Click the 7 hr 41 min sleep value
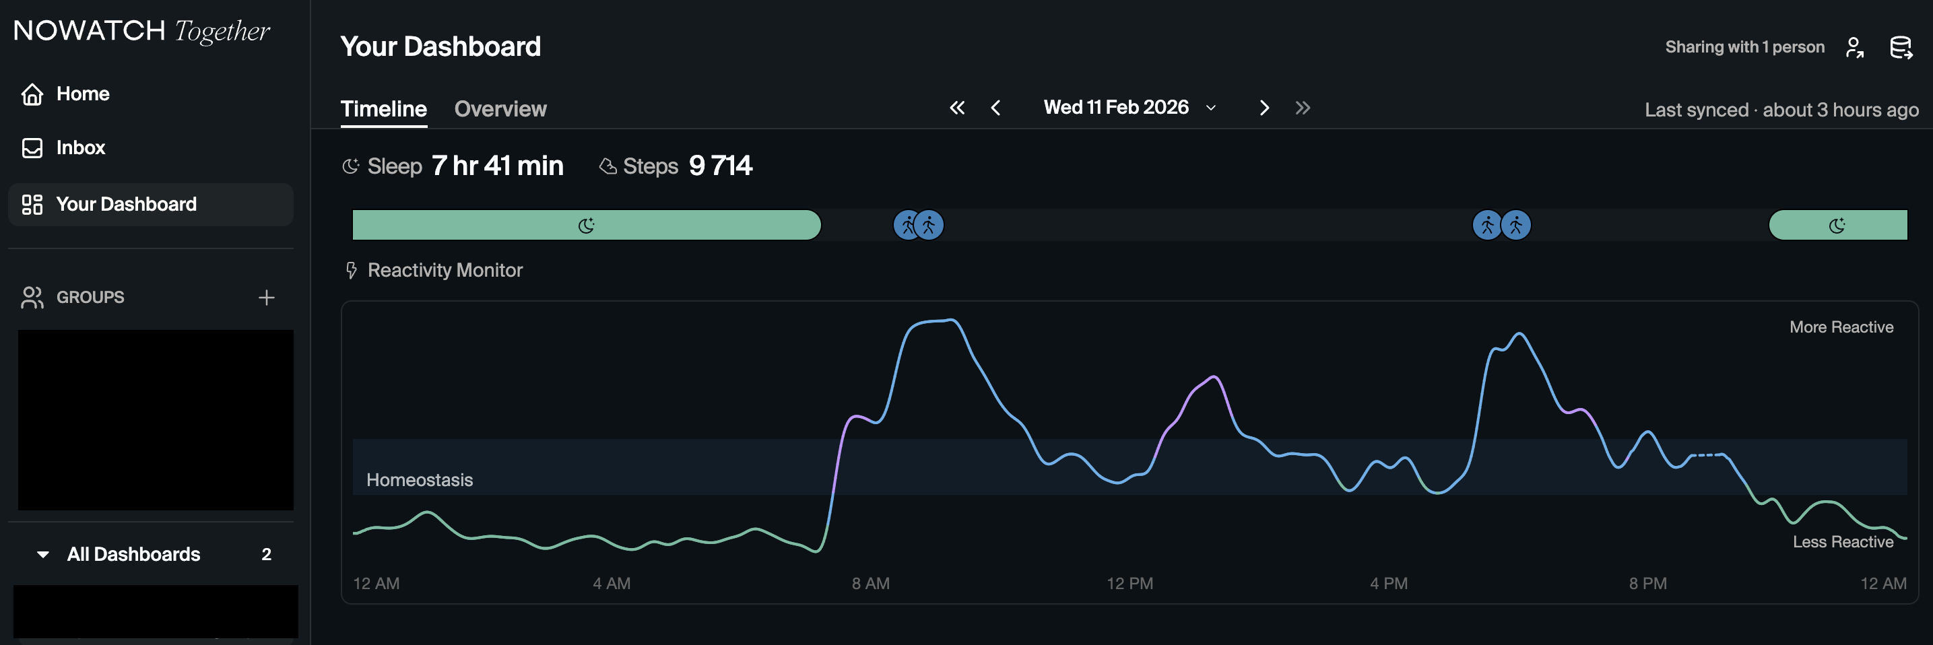Image resolution: width=1933 pixels, height=645 pixels. click(x=498, y=165)
